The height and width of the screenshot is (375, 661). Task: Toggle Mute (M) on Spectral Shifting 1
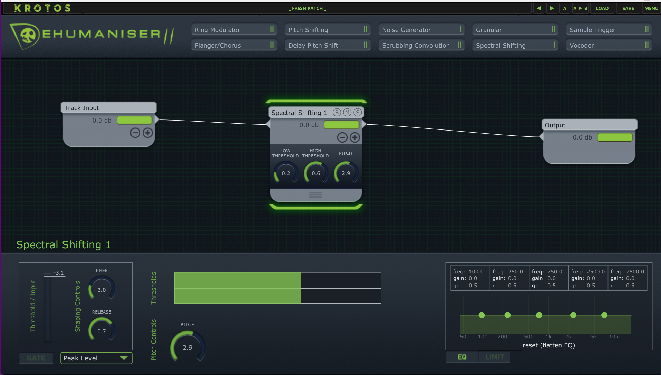(x=347, y=113)
